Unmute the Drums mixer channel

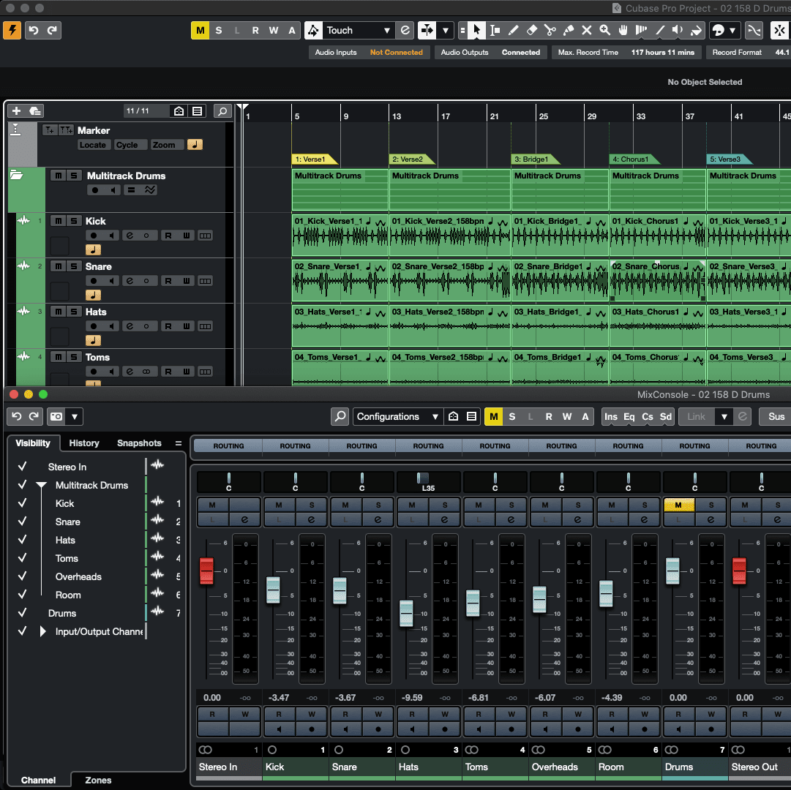(x=678, y=505)
